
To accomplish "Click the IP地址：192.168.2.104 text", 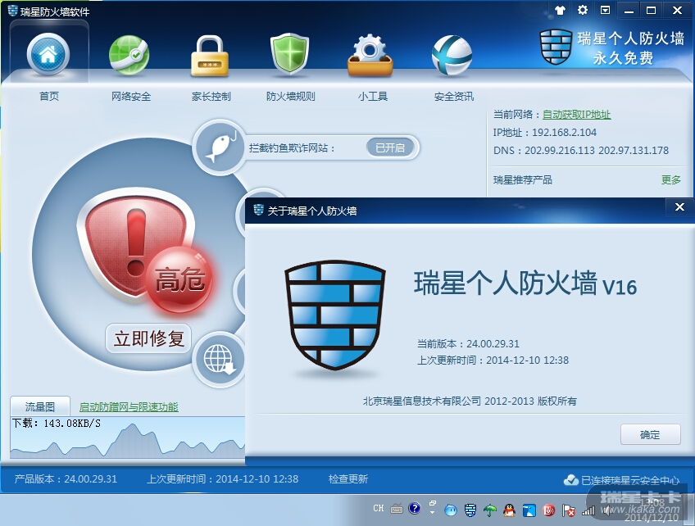I will point(545,133).
